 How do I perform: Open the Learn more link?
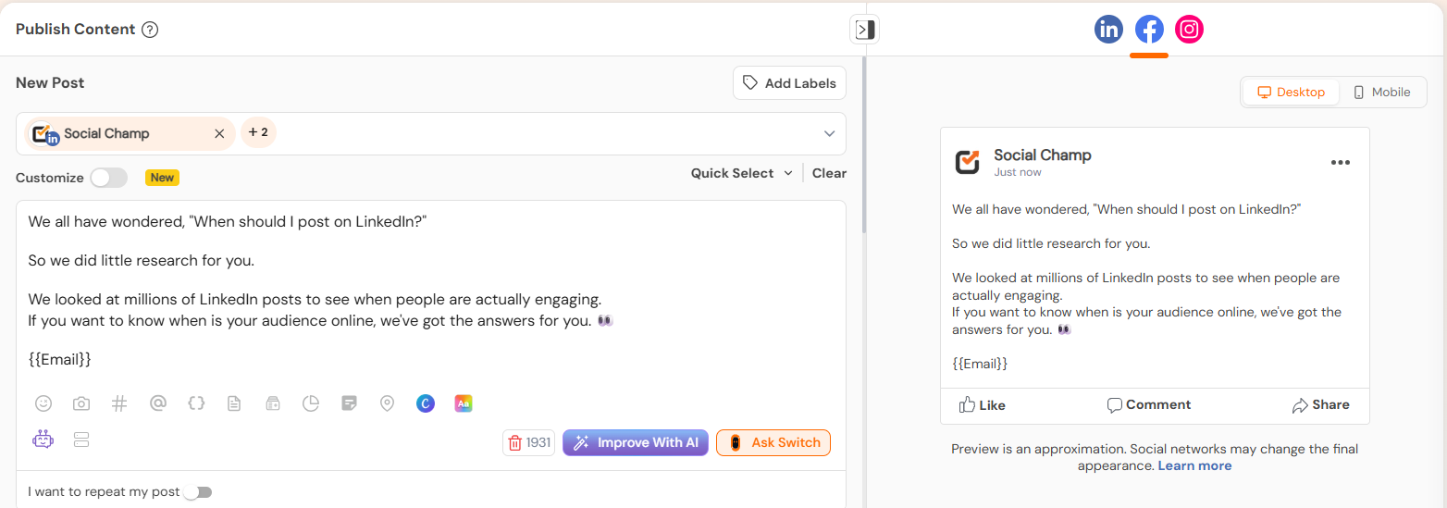[1194, 465]
